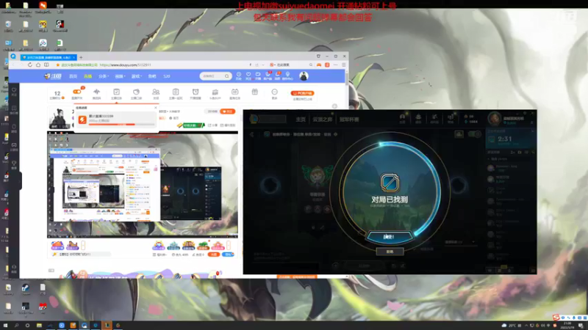Open the fourth navigation icon right of 冠军杯赛
The width and height of the screenshot is (588, 330).
(451, 118)
